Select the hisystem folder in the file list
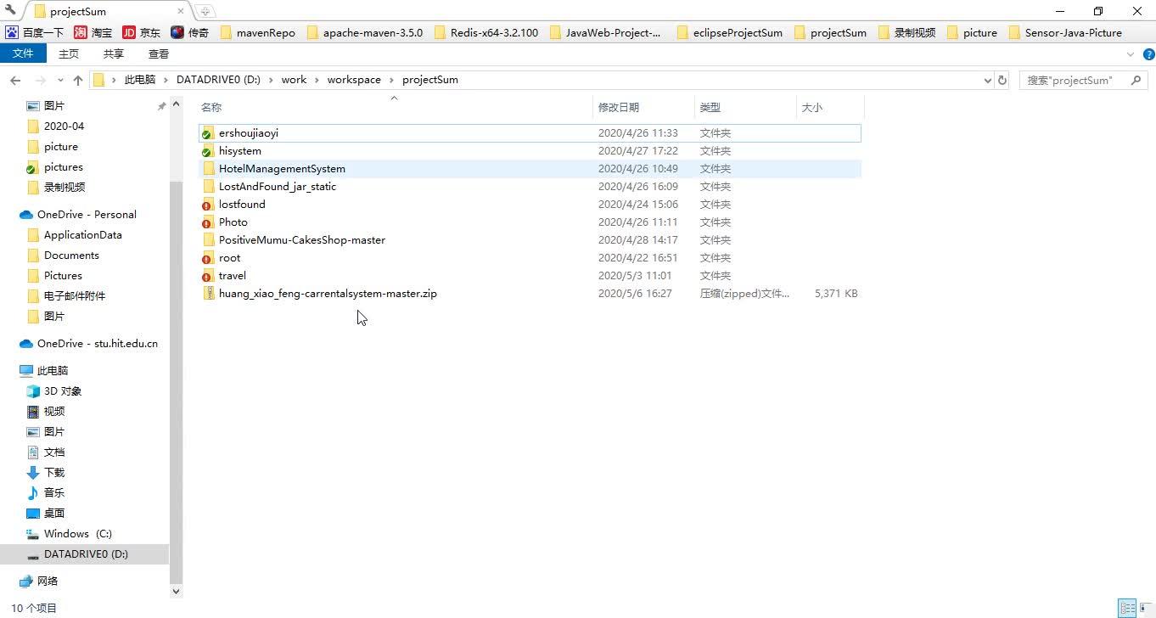Image resolution: width=1156 pixels, height=618 pixels. point(240,150)
